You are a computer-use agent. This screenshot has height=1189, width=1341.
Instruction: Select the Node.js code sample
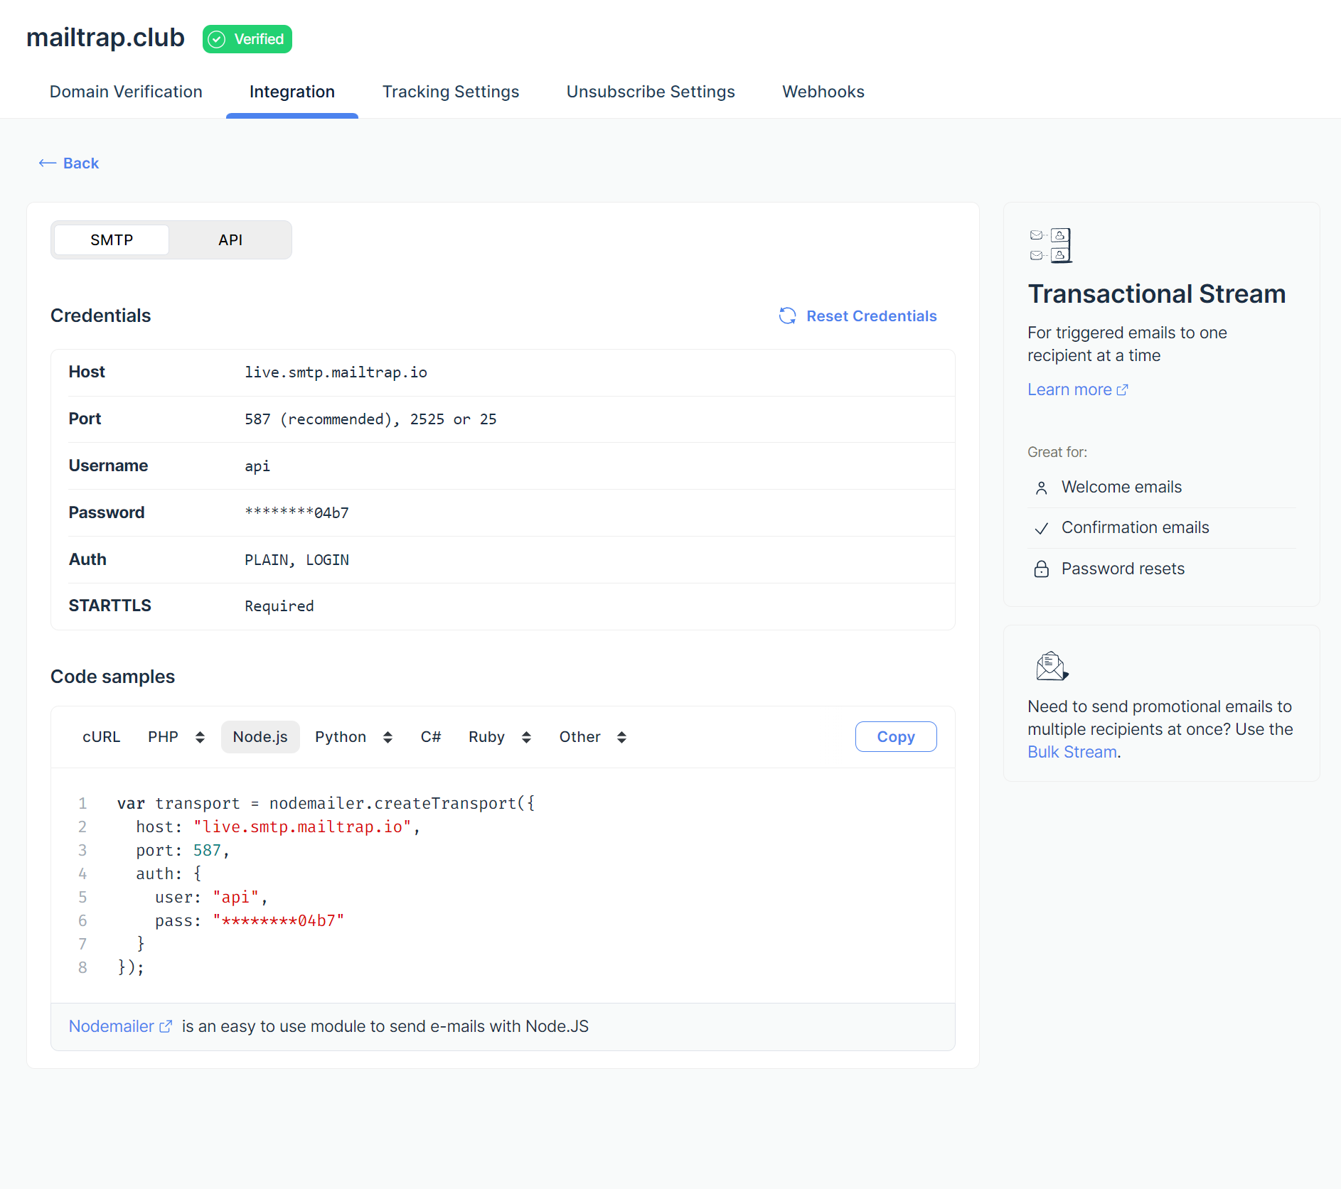tap(260, 736)
